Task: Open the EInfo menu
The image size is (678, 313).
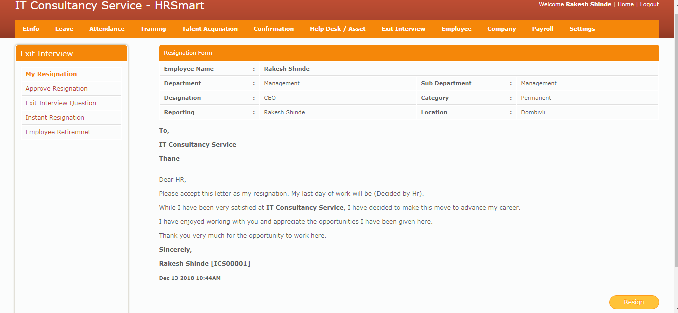Action: click(31, 29)
